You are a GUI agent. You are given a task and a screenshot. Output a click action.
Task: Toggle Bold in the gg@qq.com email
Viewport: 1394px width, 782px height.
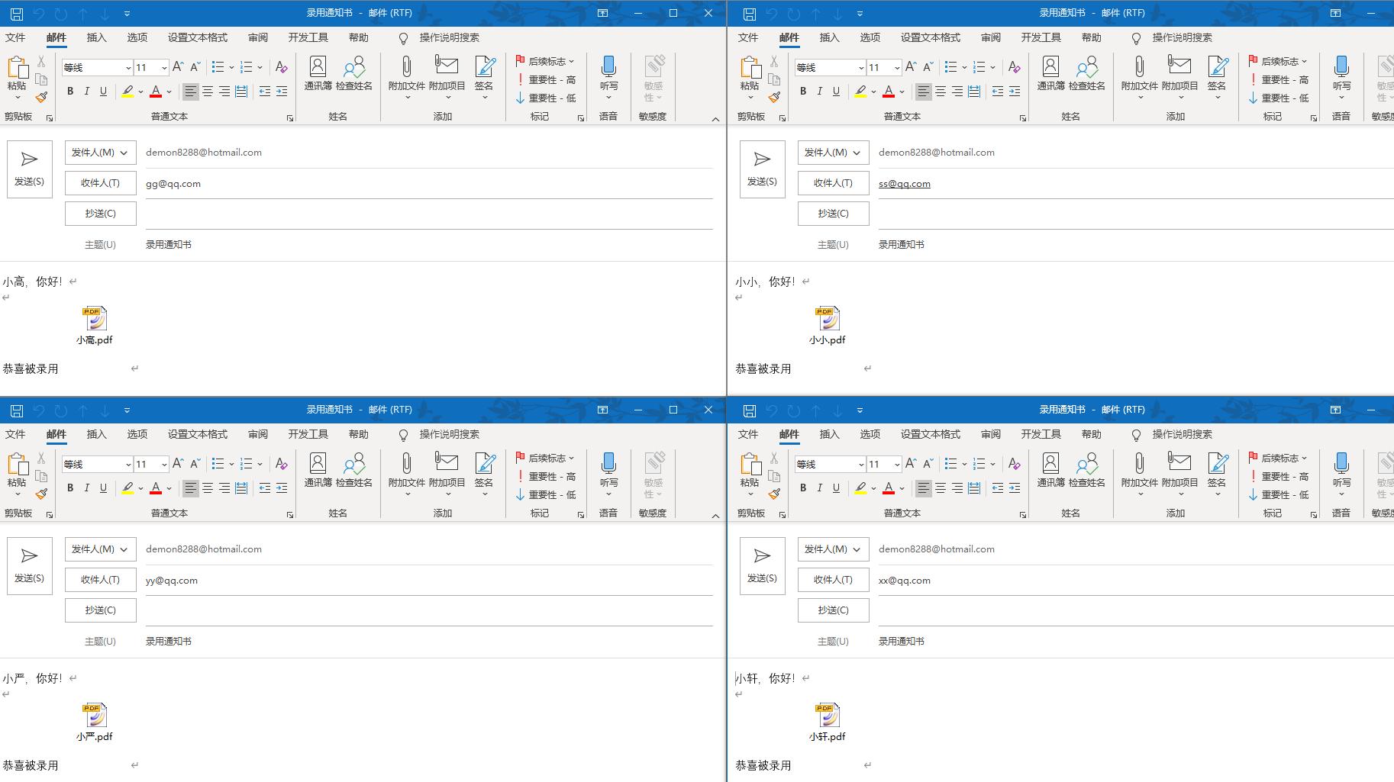pyautogui.click(x=70, y=92)
